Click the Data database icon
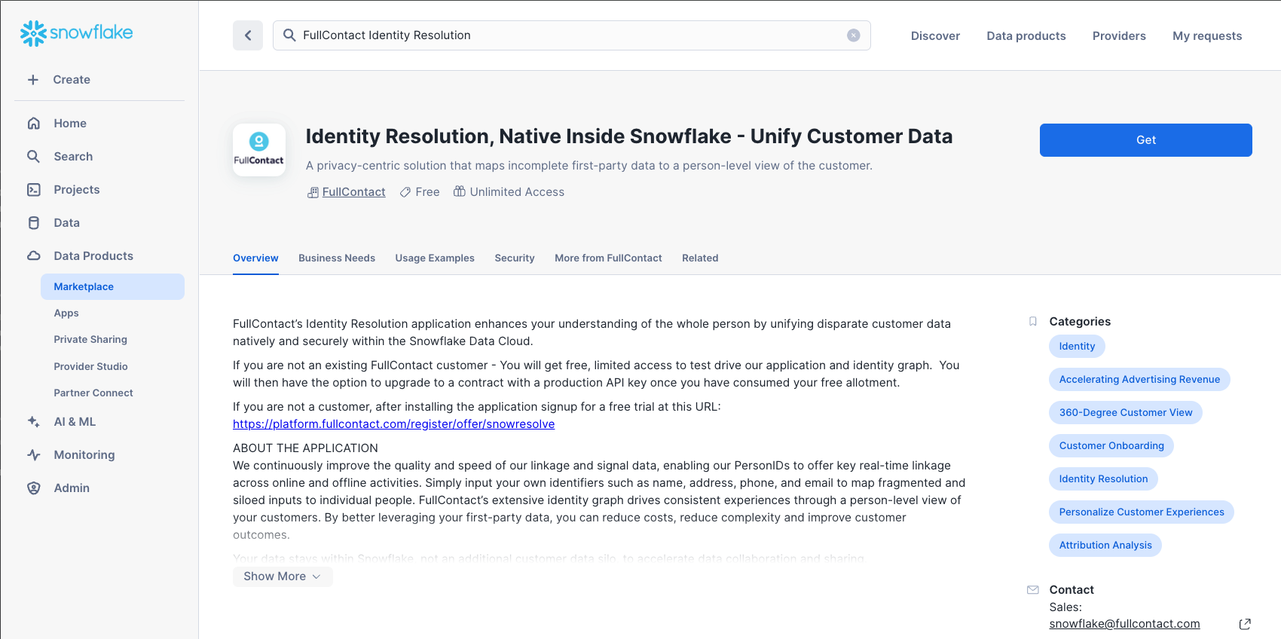This screenshot has height=639, width=1281. [x=34, y=223]
